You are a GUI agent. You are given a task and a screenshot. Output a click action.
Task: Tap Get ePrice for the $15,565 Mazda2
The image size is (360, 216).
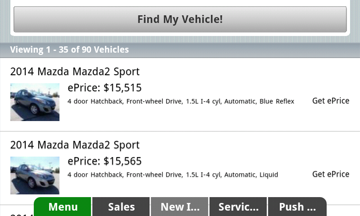(331, 174)
